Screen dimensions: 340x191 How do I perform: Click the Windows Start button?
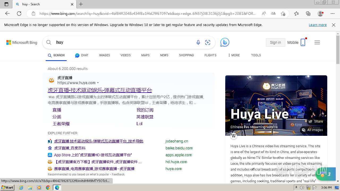coord(7,188)
